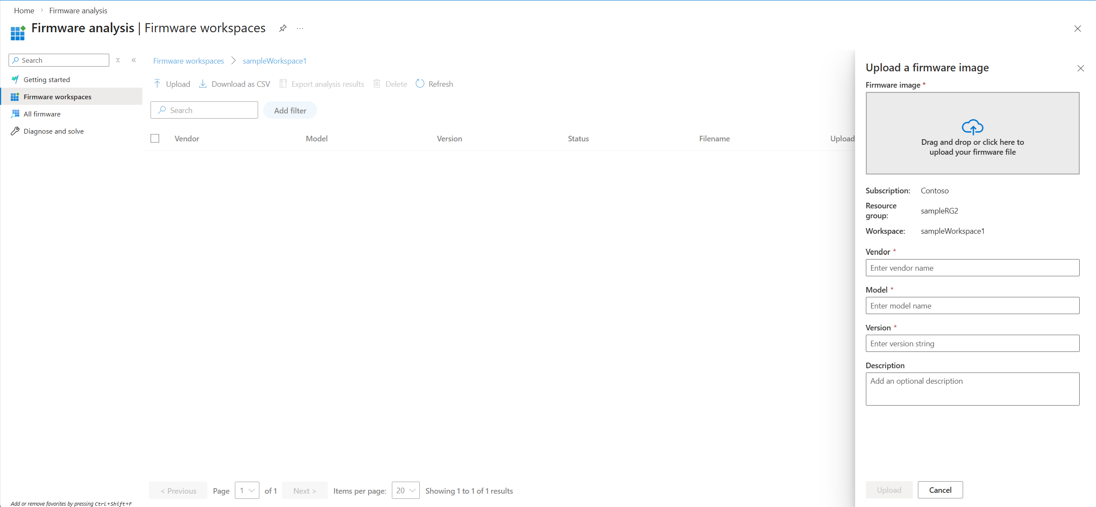Toggle the select-all checkbox

[x=155, y=138]
